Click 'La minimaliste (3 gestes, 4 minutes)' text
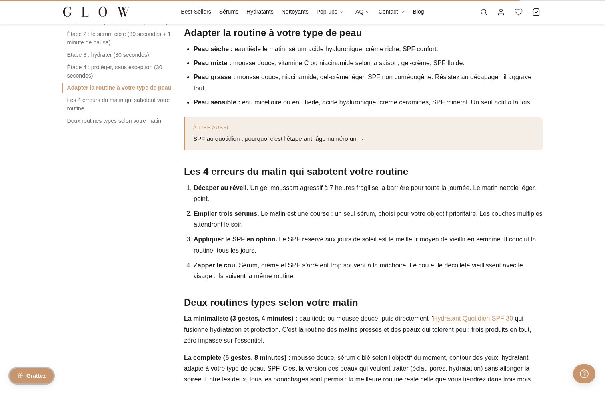This screenshot has height=393, width=605. 241,319
